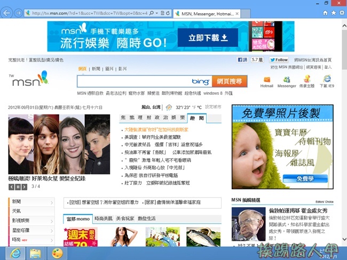The height and width of the screenshot is (260, 347).
Task: Click the browser Home icon
Action: coord(325,13)
